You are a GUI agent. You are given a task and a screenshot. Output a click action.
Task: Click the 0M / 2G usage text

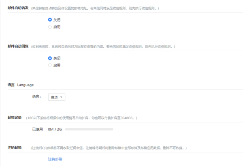coord(54,129)
